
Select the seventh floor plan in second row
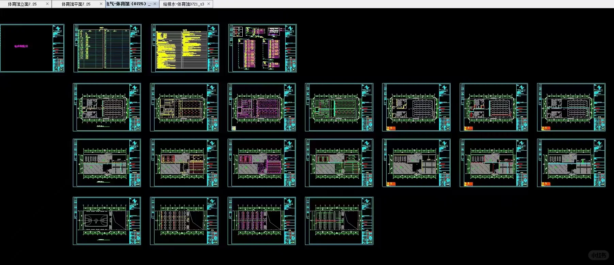coord(571,107)
